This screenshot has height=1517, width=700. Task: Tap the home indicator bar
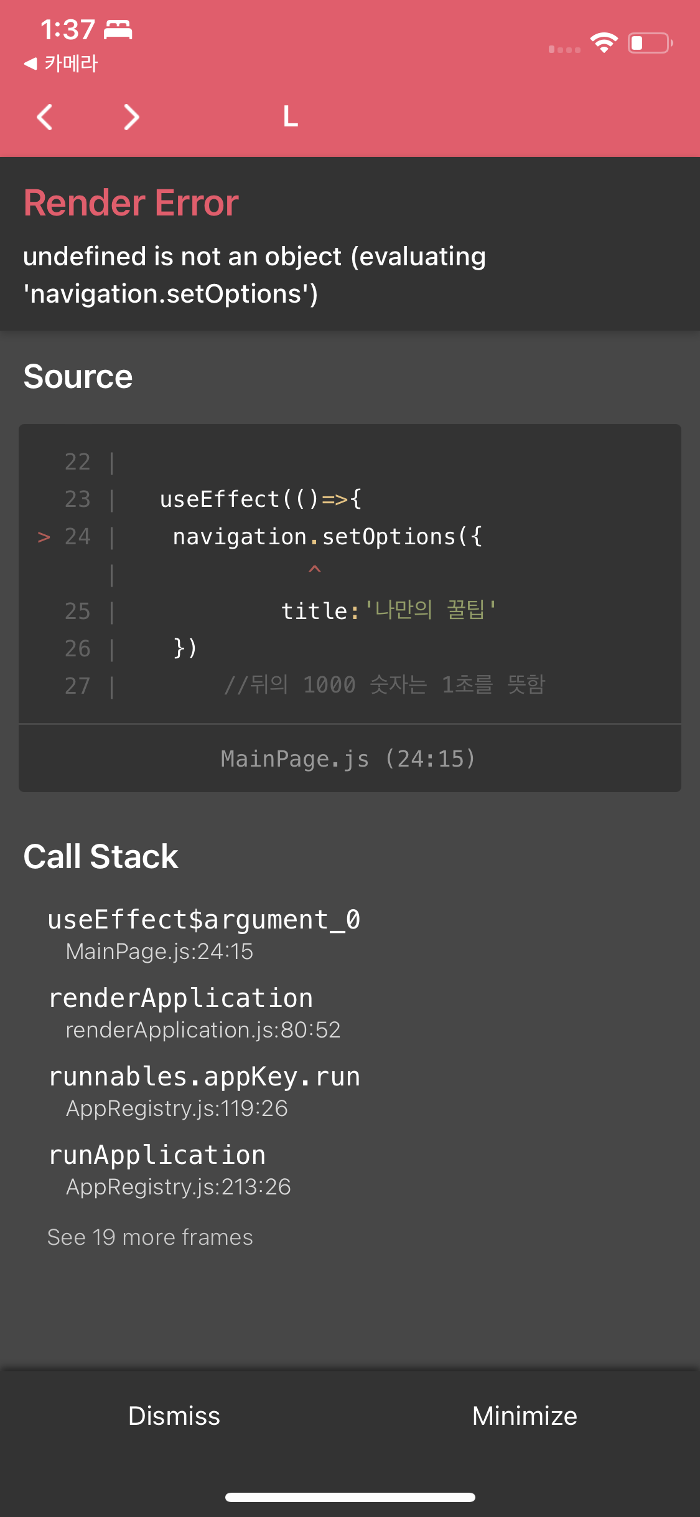(350, 1497)
